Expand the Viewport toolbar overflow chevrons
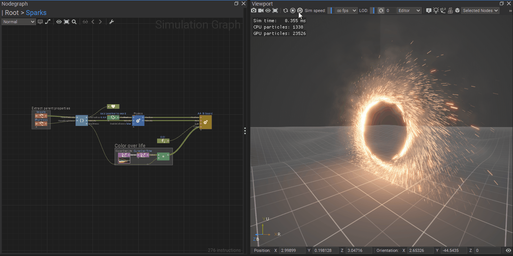 click(x=510, y=10)
